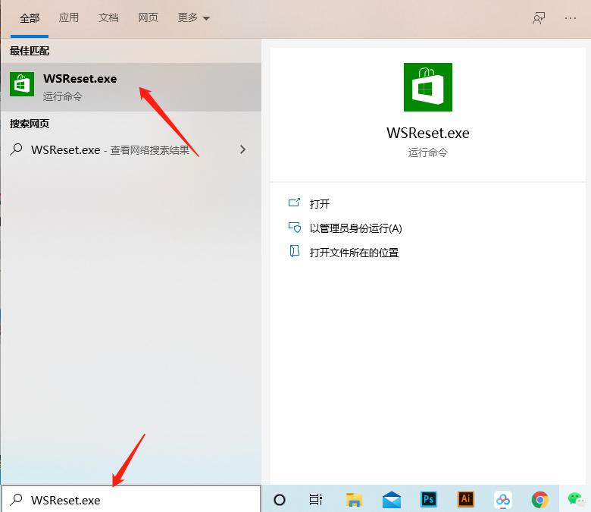Open Cortana circle on taskbar
Viewport: 591px width, 512px height.
280,500
